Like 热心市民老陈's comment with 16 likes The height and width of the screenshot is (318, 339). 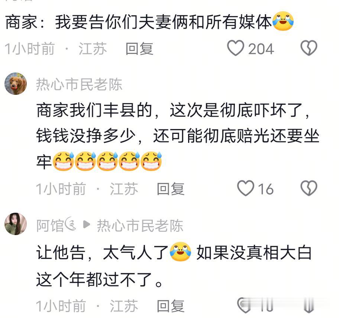pyautogui.click(x=246, y=189)
